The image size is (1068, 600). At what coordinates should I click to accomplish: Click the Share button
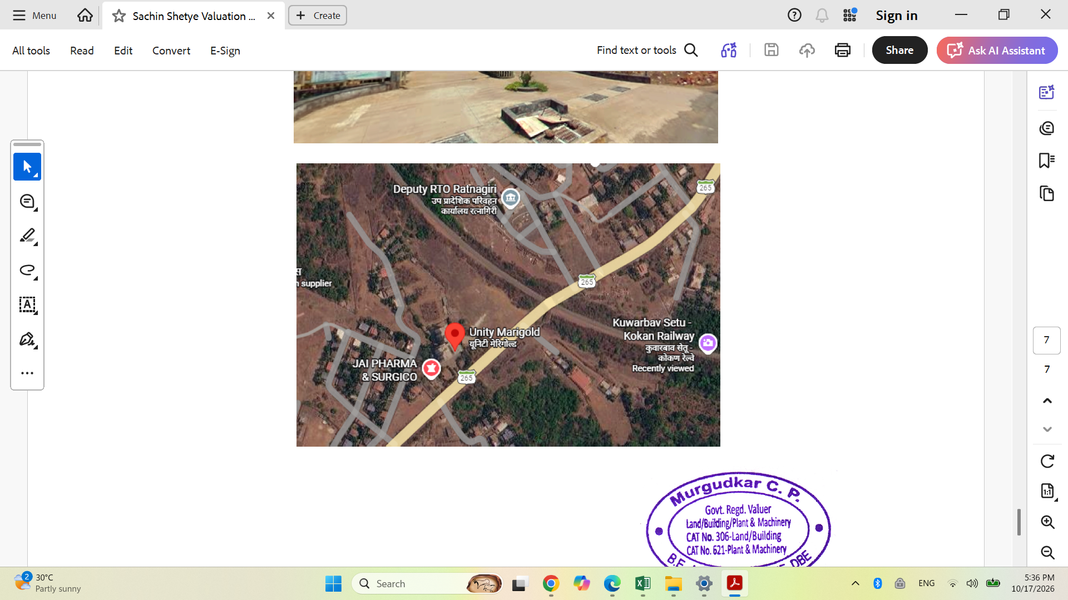[x=899, y=50]
